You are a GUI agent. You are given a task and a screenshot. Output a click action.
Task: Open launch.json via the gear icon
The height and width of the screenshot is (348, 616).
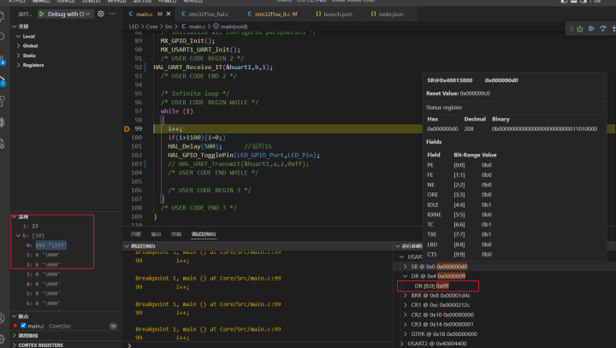(x=101, y=14)
